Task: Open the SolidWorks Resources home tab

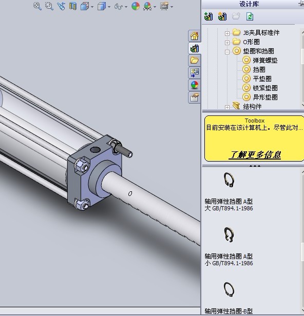Action: click(x=194, y=36)
